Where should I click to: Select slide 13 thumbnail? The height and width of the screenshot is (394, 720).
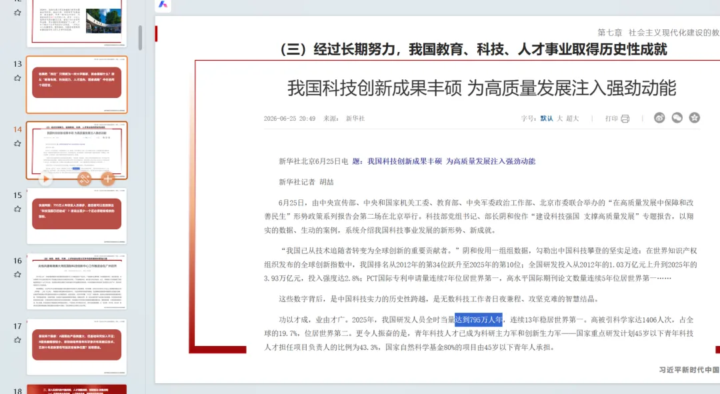(77, 85)
